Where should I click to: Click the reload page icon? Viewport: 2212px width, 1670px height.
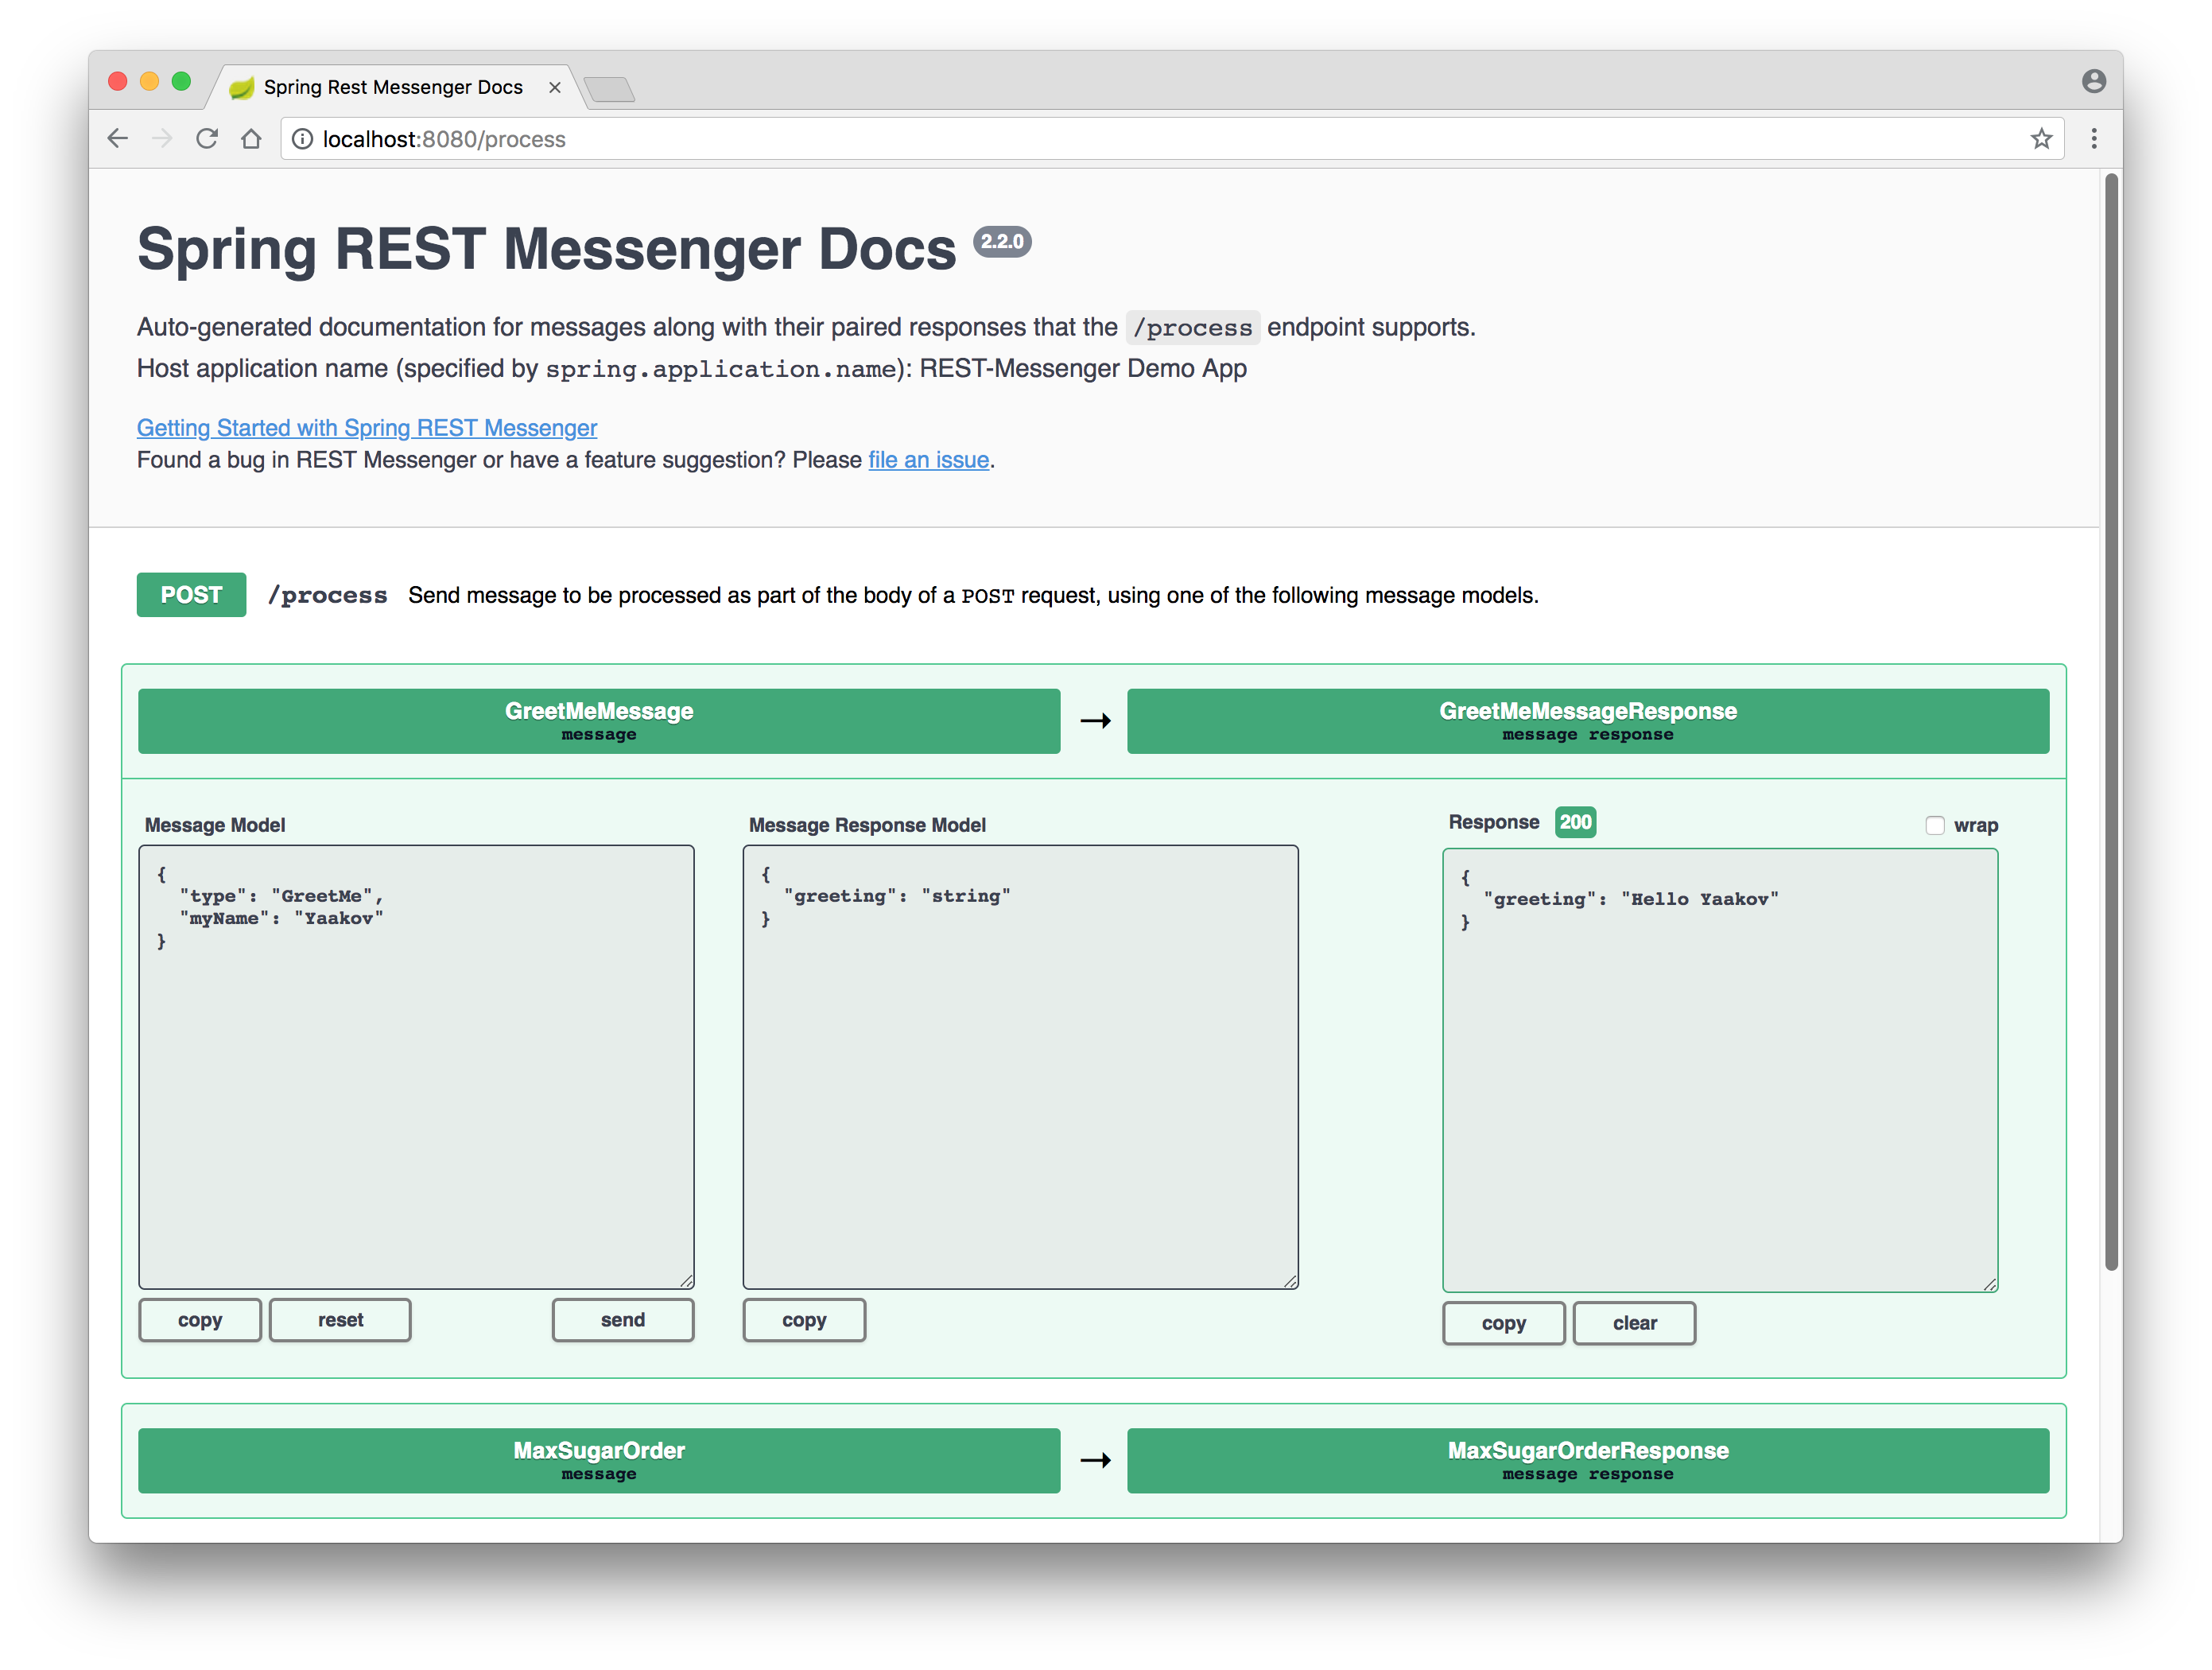coord(207,139)
